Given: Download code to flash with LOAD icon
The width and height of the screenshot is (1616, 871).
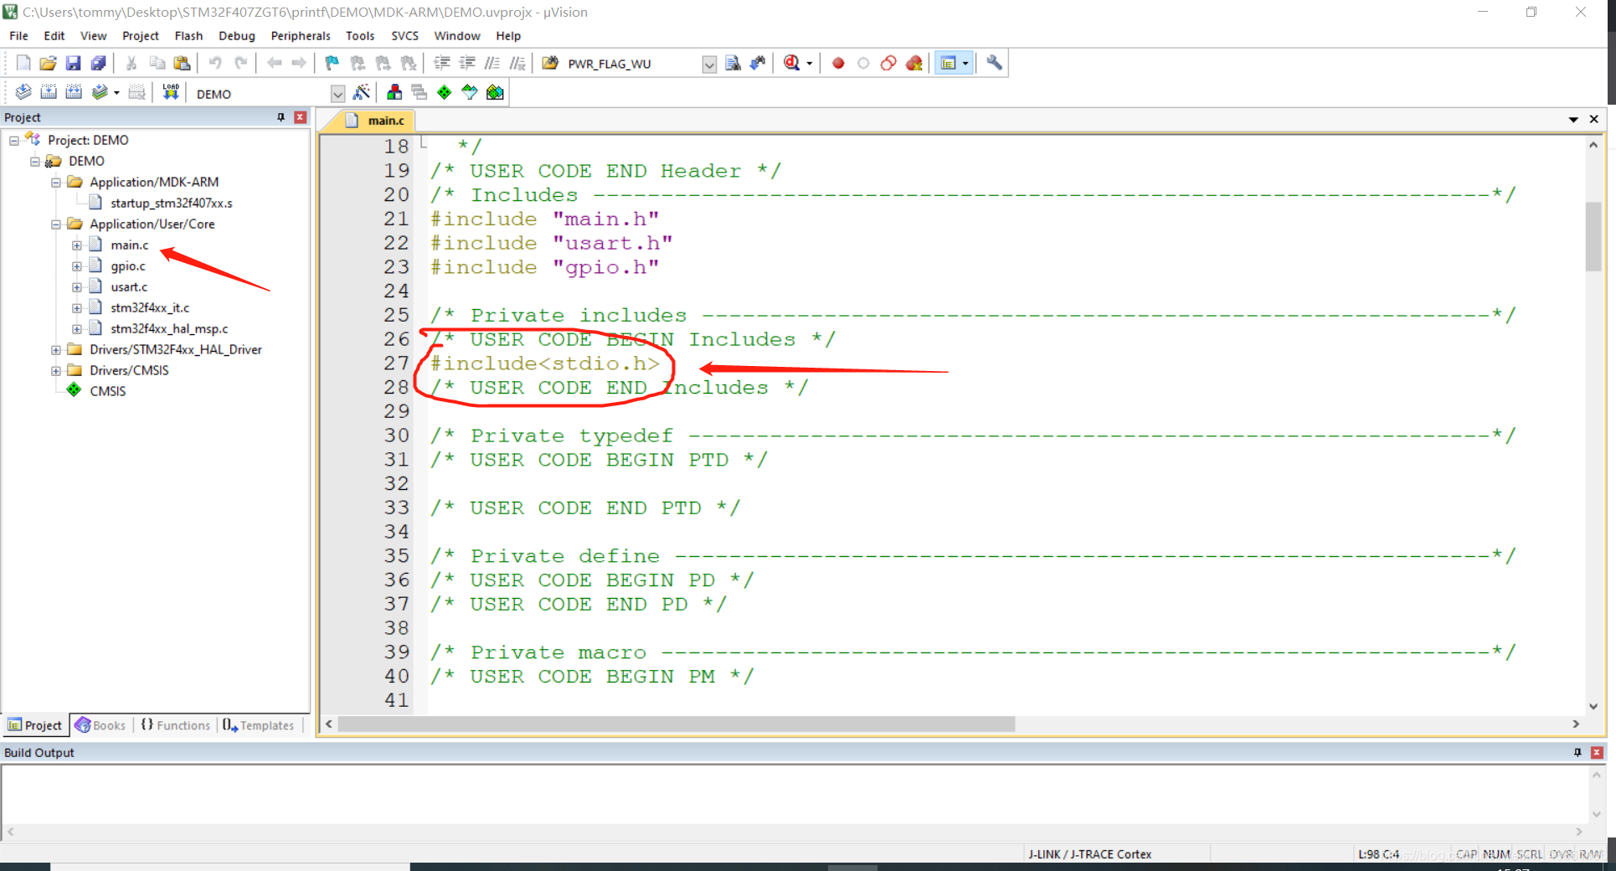Looking at the screenshot, I should [171, 92].
